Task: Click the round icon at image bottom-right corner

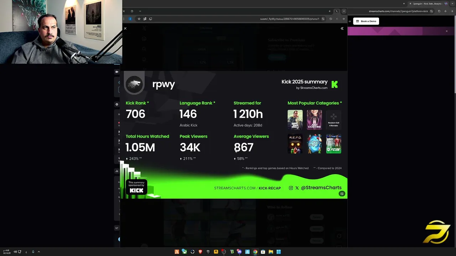Action: pos(342,194)
